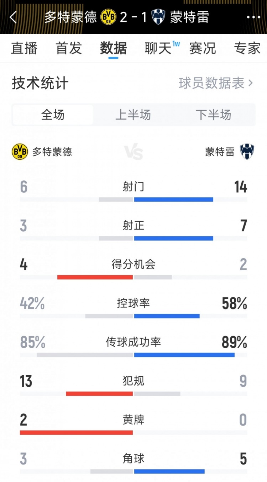The width and height of the screenshot is (267, 482).
Task: Switch stats to 上半场 (first half)
Action: click(x=133, y=115)
